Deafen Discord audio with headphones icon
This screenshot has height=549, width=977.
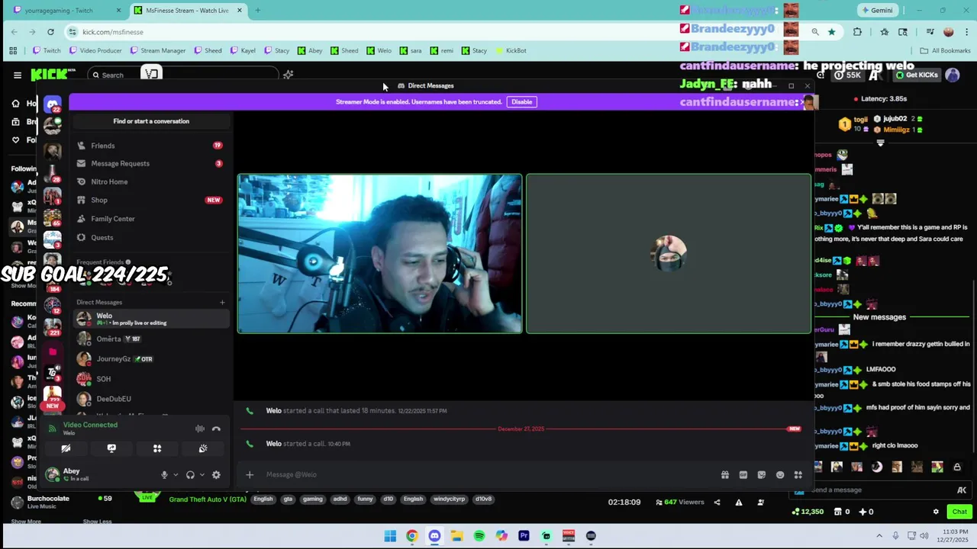click(190, 475)
